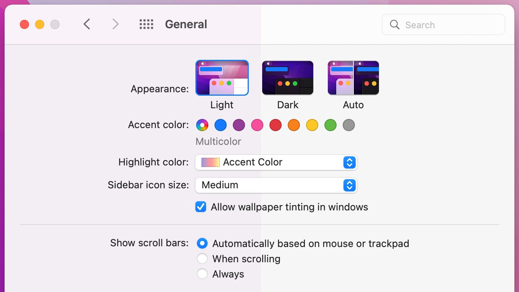Expand the Sidebar icon size dropdown

(x=276, y=185)
